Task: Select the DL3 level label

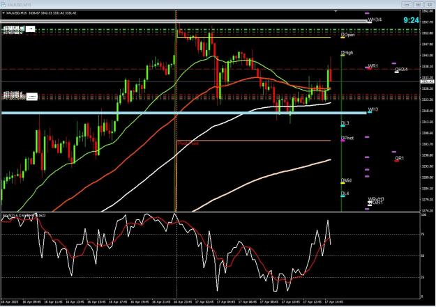Action: pos(345,123)
